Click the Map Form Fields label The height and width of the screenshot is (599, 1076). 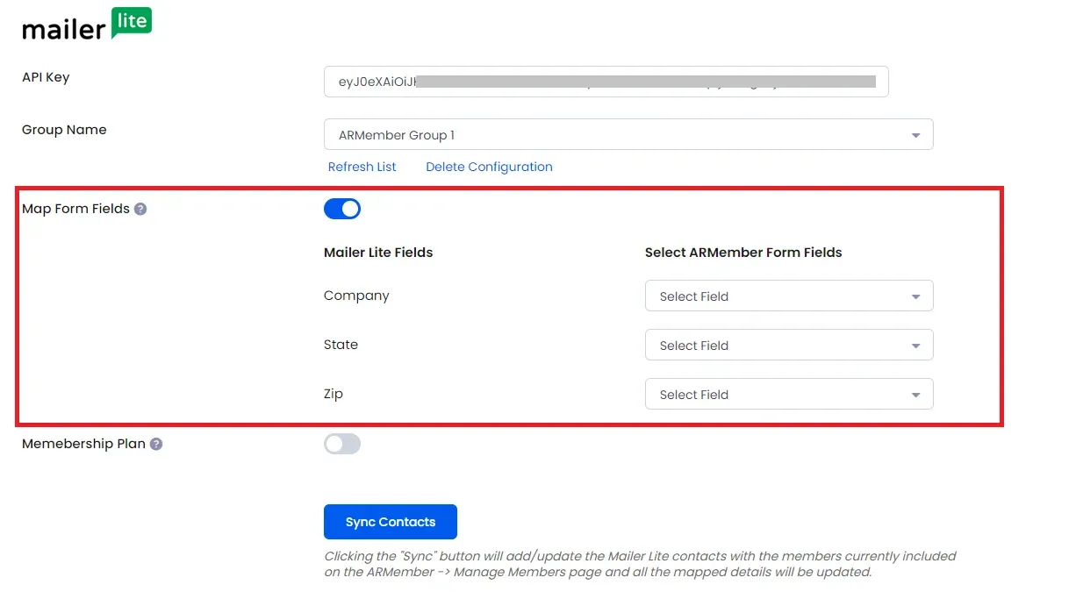75,209
